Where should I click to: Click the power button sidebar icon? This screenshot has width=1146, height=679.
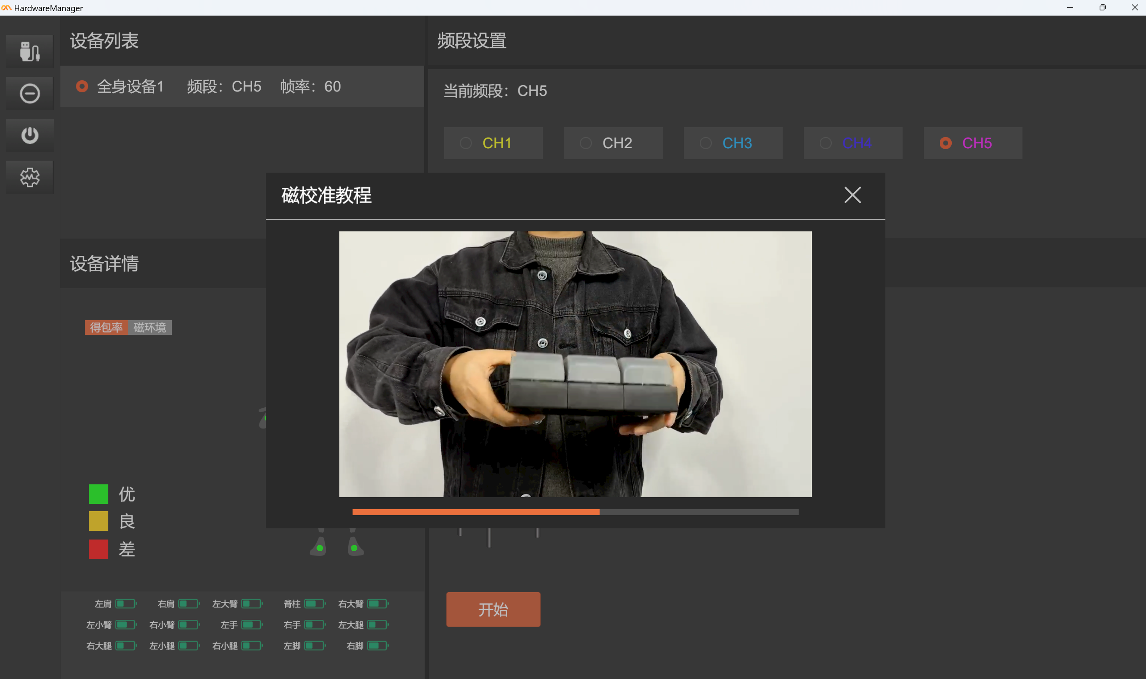click(30, 135)
